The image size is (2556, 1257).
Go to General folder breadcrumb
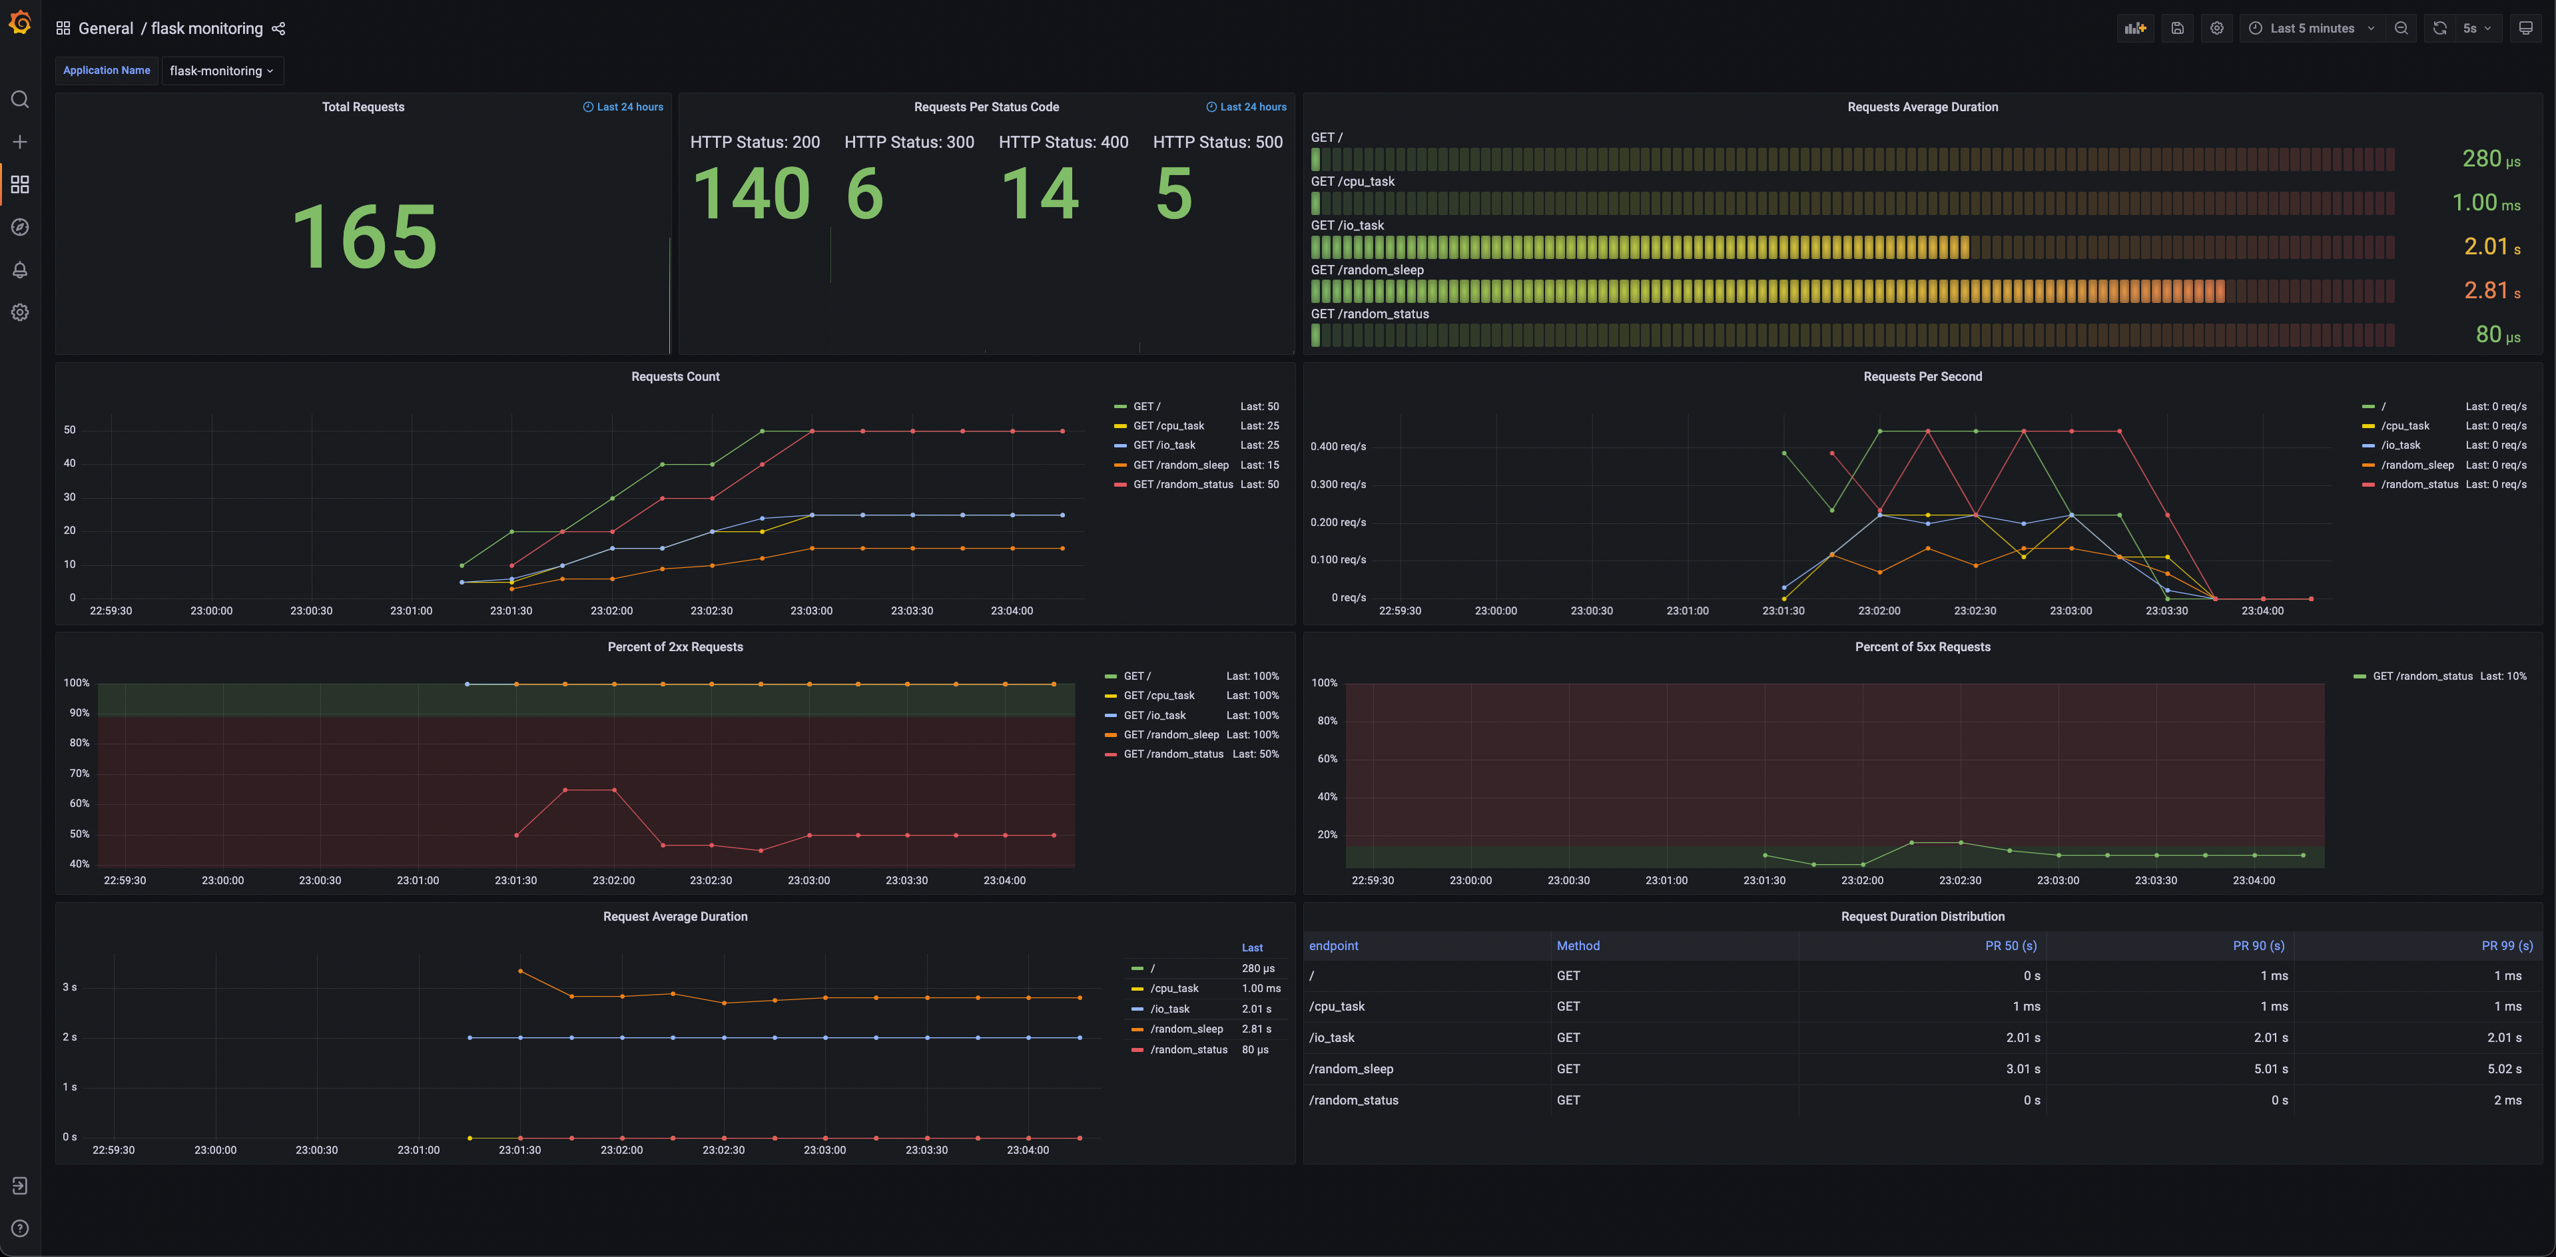105,29
